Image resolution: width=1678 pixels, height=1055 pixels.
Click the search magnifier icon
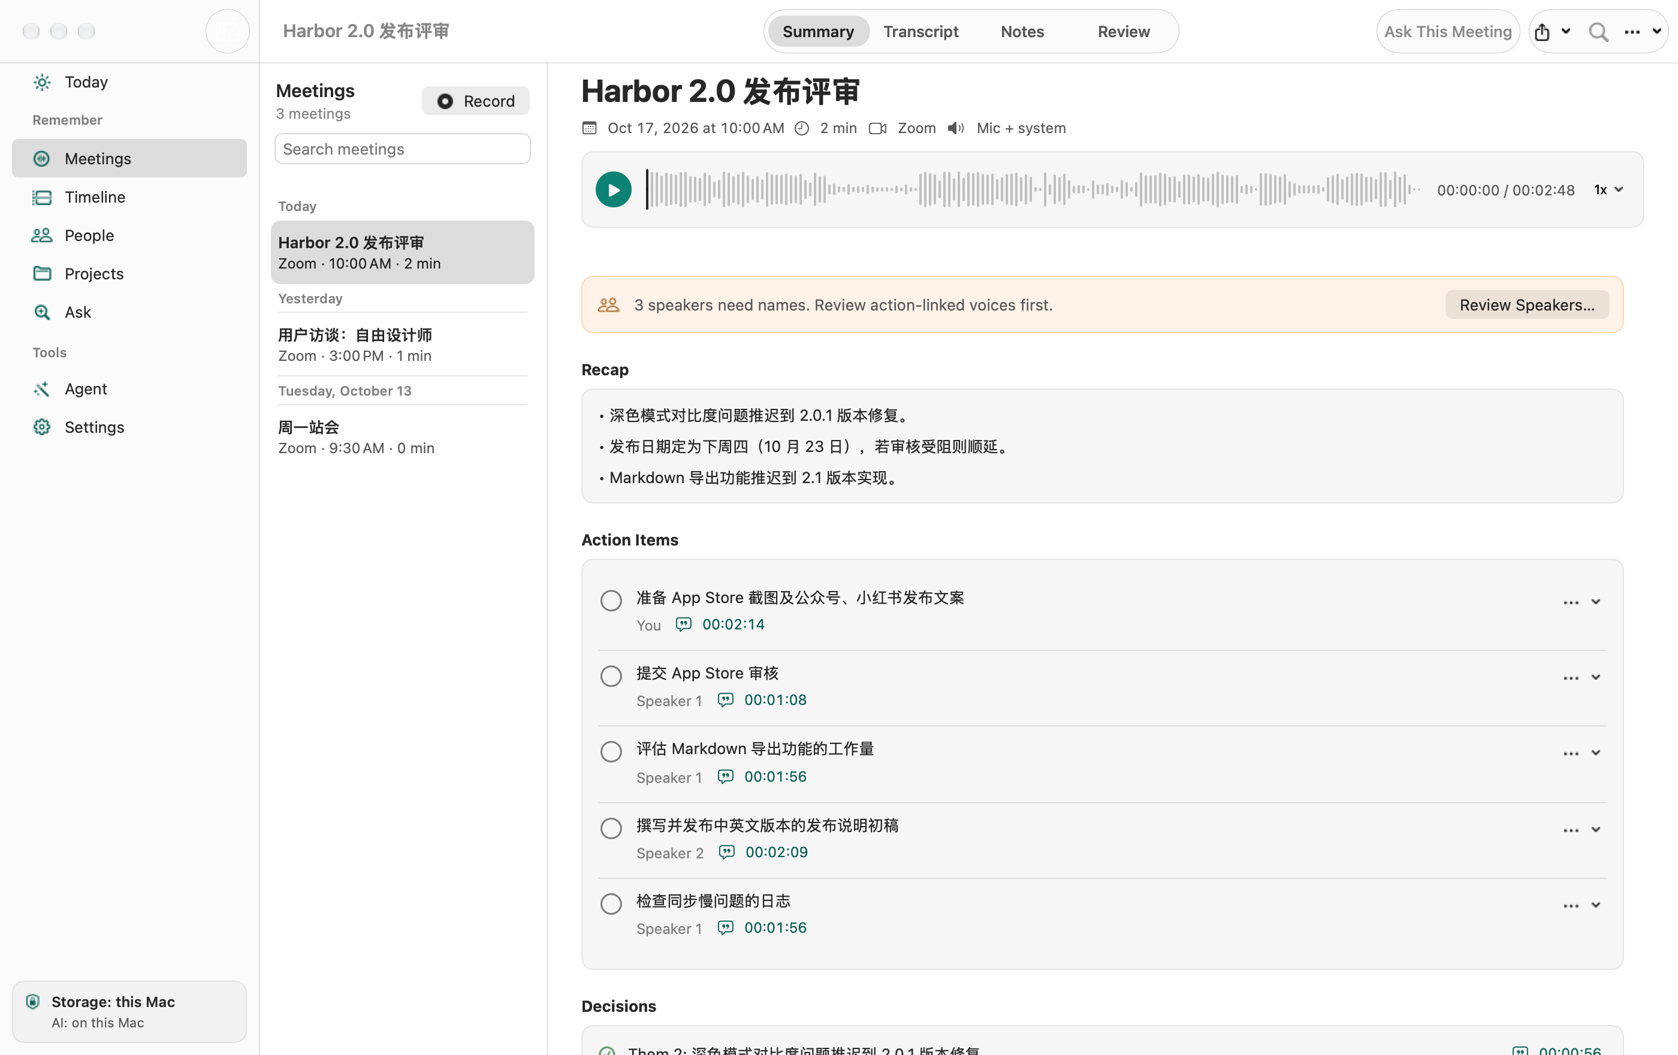tap(1598, 32)
